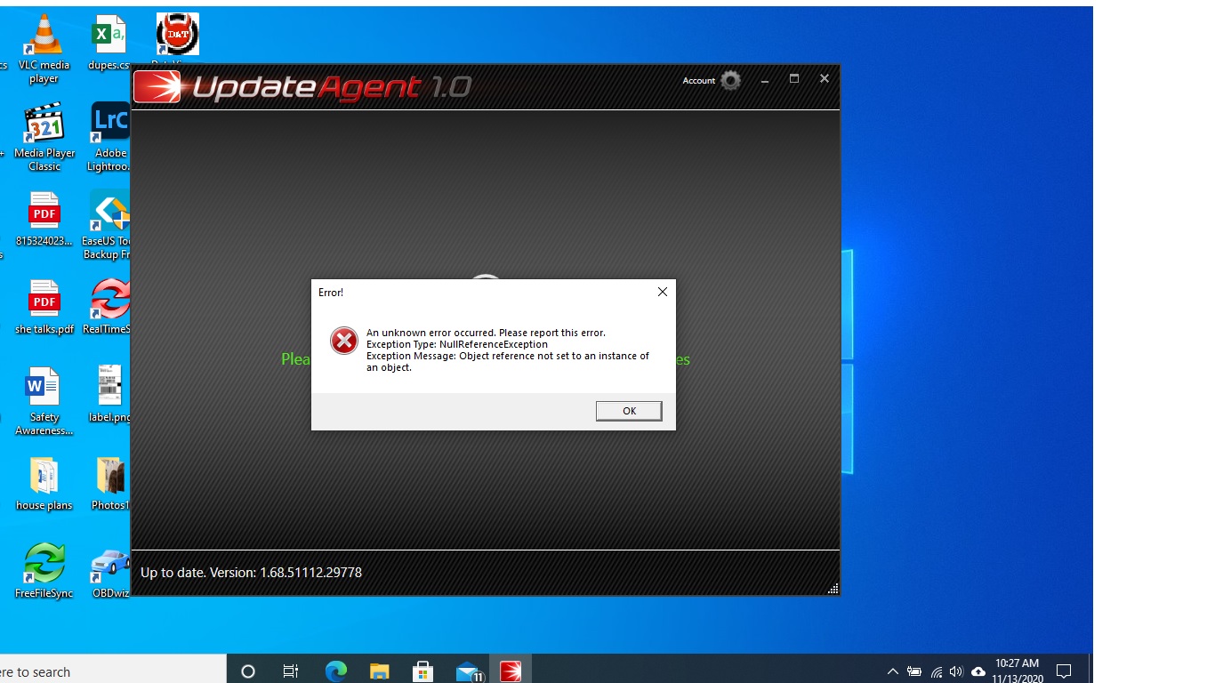1215x683 pixels.
Task: Close the Error dialog with X
Action: coord(662,292)
